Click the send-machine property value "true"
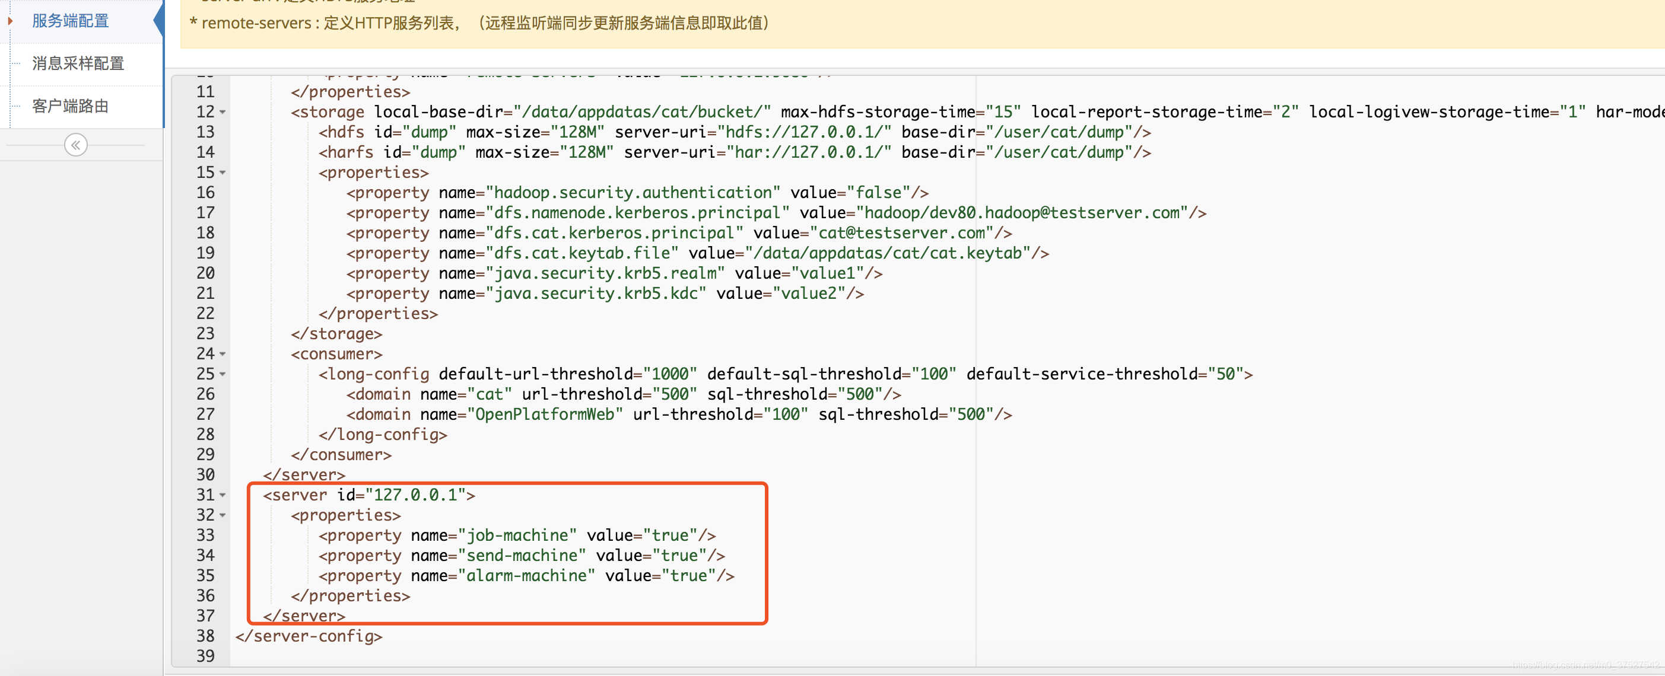This screenshot has width=1665, height=676. 679,555
